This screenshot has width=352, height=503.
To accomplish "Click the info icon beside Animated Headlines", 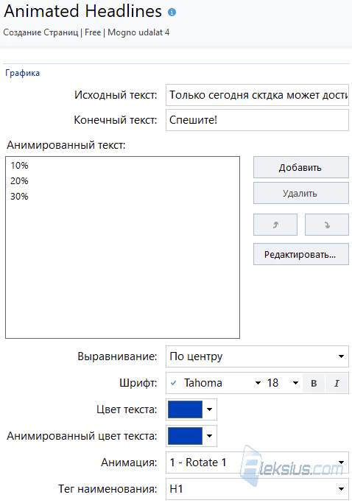I will (172, 13).
